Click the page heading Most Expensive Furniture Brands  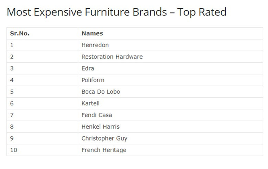[116, 12]
